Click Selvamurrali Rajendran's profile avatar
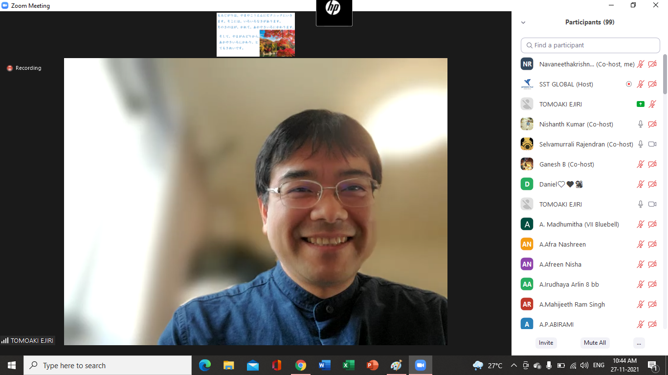This screenshot has height=375, width=668. click(x=527, y=144)
